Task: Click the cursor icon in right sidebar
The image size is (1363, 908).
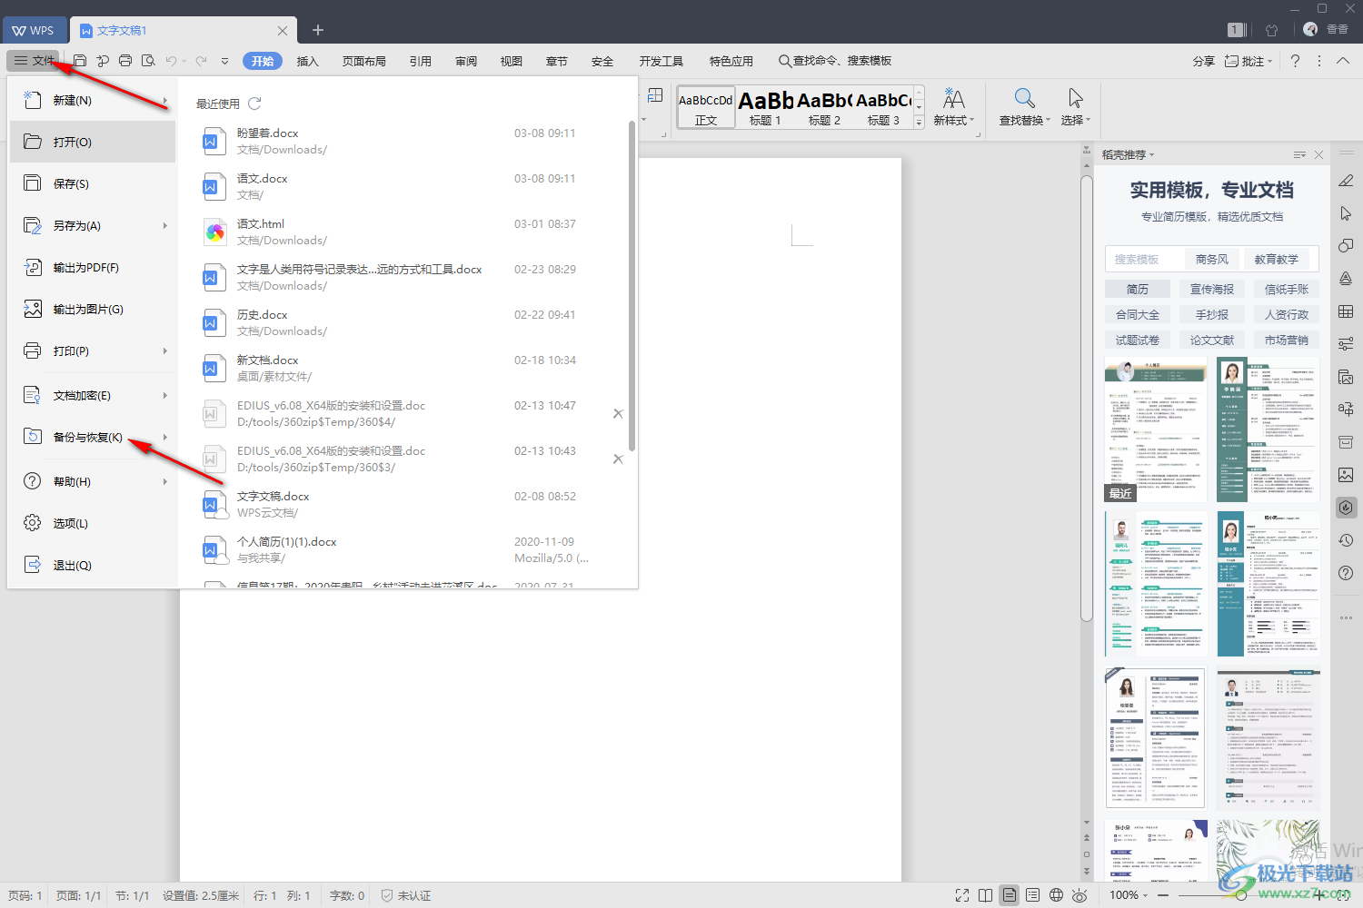Action: (1346, 213)
